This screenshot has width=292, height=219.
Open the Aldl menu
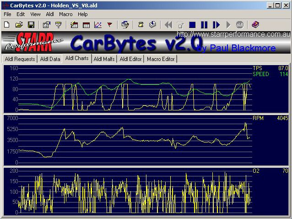(x=50, y=14)
